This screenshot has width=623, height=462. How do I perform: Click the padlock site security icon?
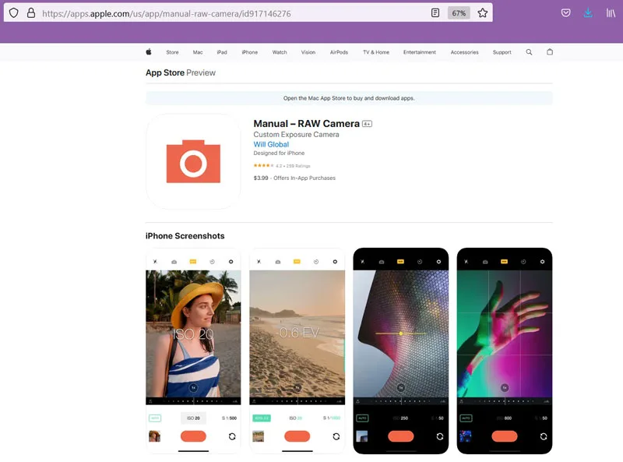click(x=31, y=13)
